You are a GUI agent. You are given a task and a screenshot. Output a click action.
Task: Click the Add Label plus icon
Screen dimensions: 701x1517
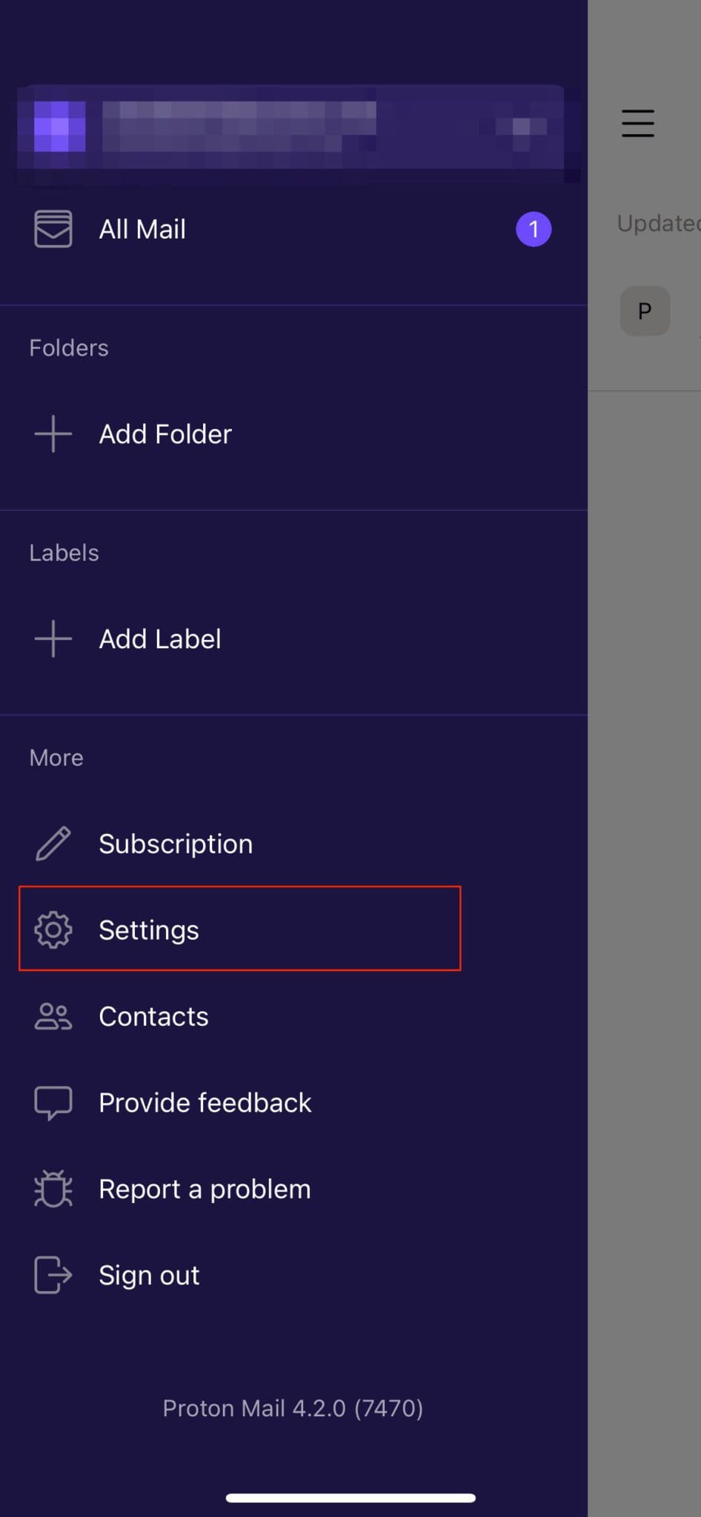52,639
